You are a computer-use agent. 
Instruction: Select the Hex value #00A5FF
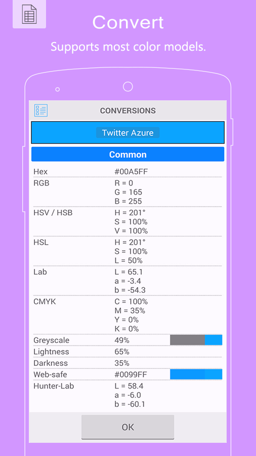[x=131, y=172]
